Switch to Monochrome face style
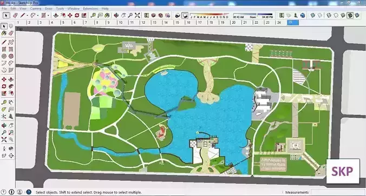This screenshot has height=196, width=366. coord(357,15)
